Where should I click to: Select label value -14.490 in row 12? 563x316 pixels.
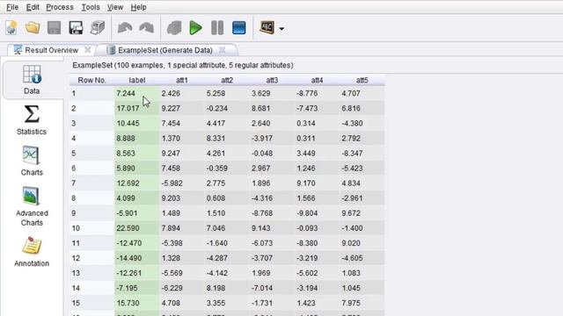(x=129, y=258)
